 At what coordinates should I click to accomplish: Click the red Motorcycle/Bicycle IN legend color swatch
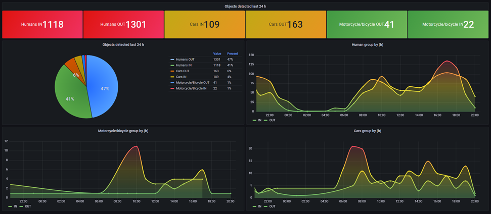(x=172, y=88)
